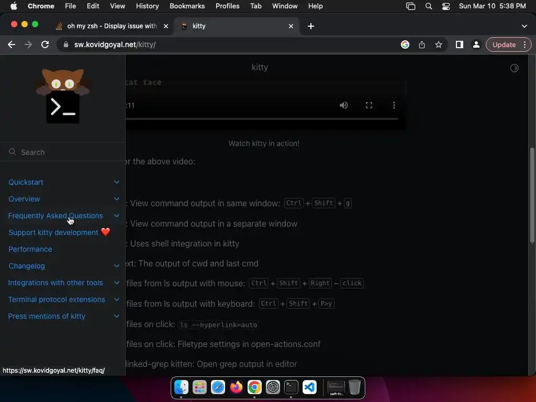
Task: Open Integrations with other tools link
Action: point(55,282)
